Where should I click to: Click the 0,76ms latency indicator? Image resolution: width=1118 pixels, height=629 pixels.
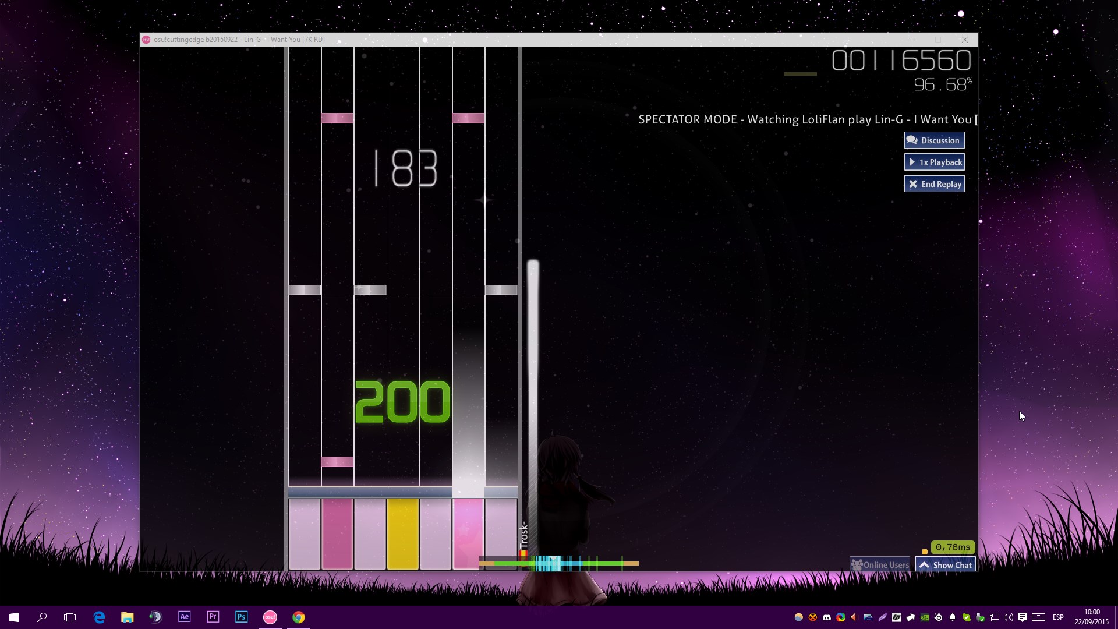pyautogui.click(x=953, y=547)
